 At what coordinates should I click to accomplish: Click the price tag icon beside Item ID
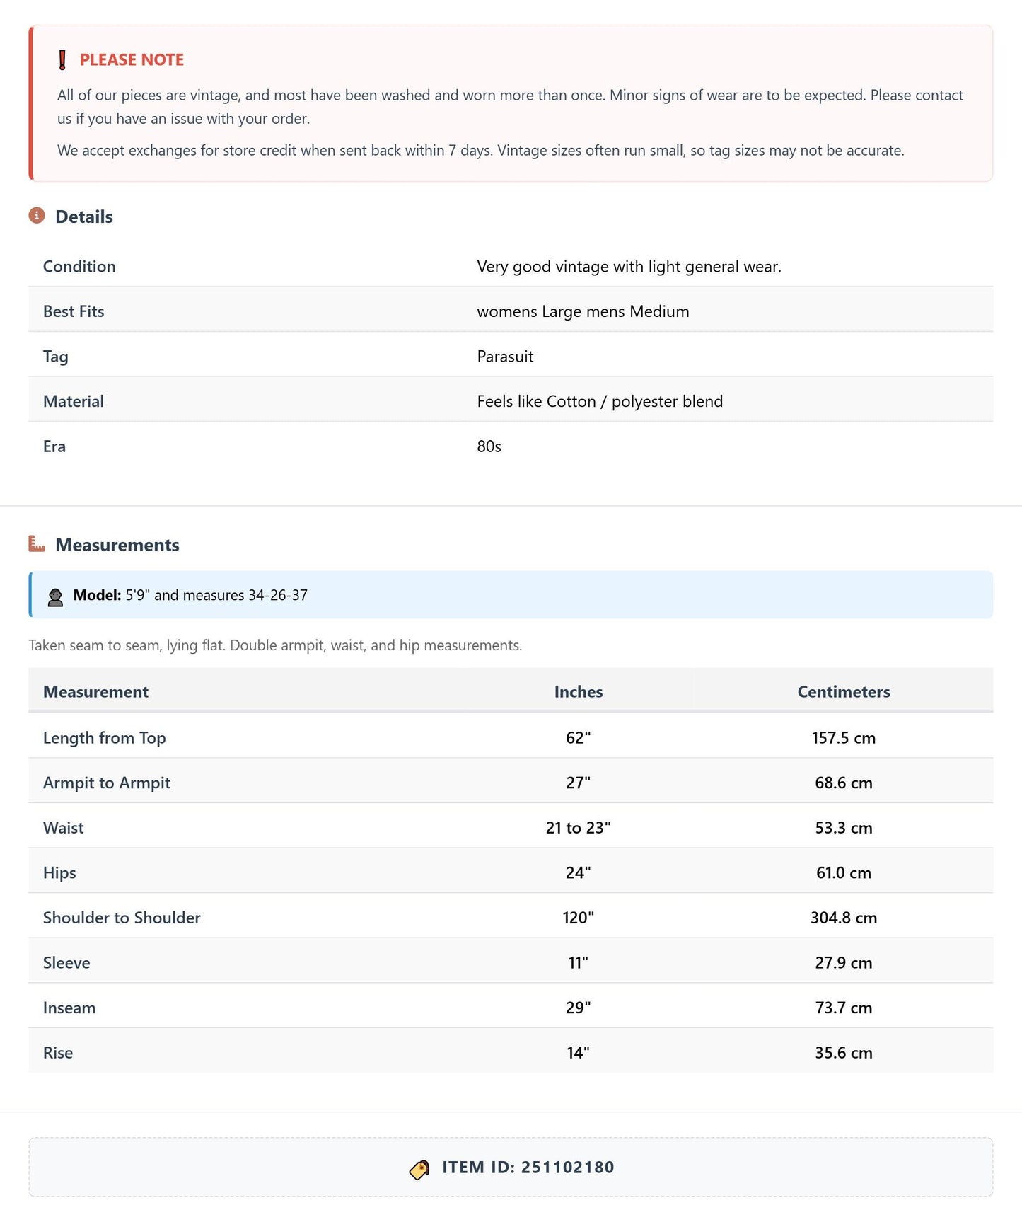click(419, 1170)
